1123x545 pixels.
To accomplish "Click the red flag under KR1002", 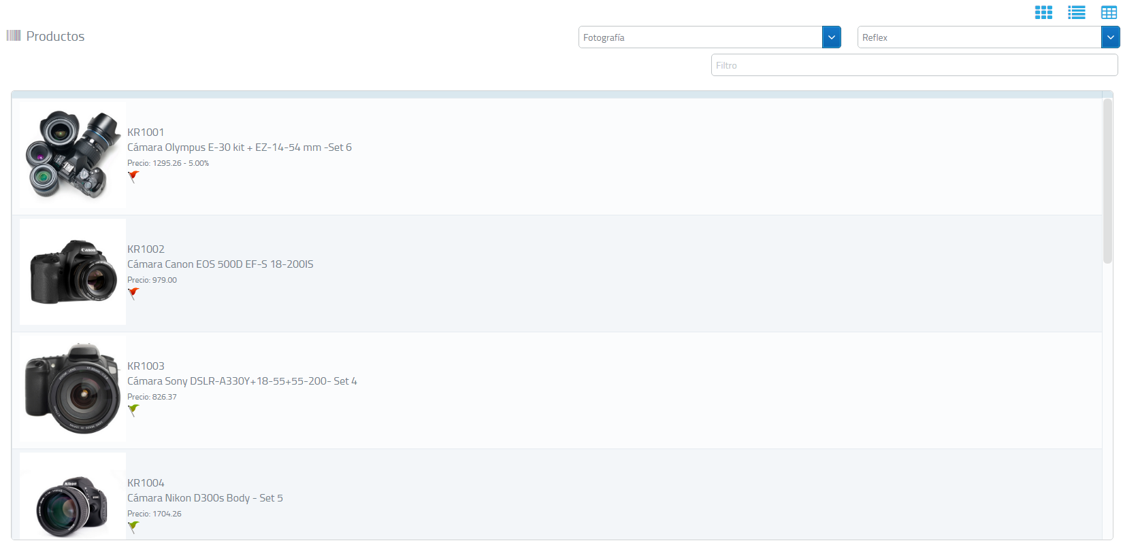I will point(133,294).
